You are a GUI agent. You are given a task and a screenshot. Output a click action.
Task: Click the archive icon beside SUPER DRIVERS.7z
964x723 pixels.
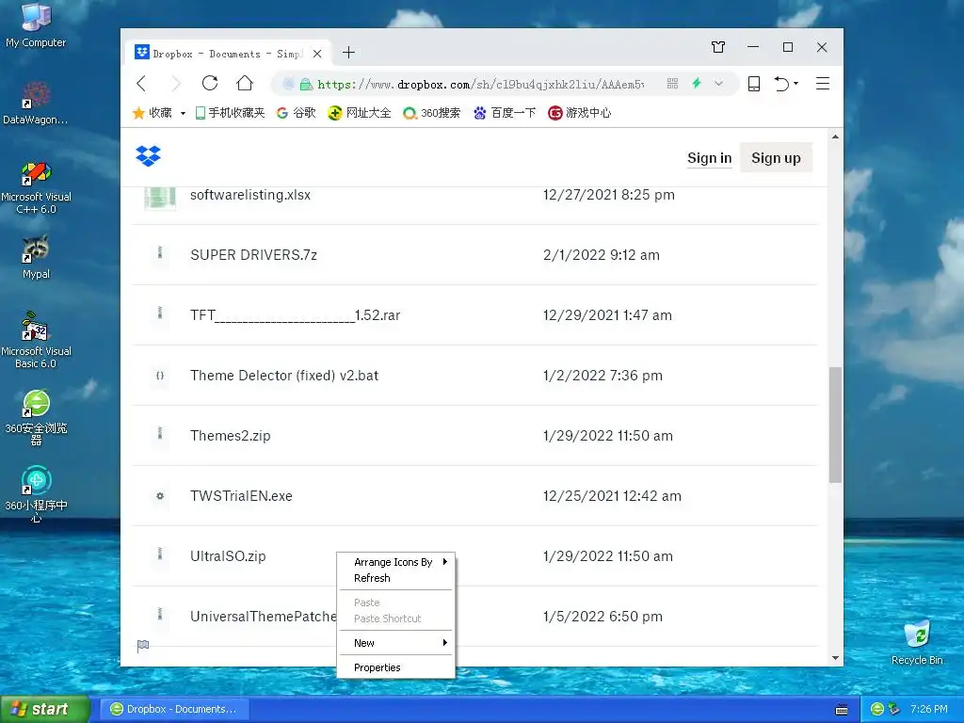click(160, 252)
